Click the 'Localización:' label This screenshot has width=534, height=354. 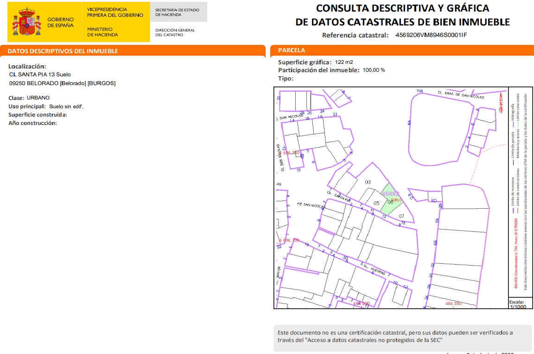(27, 66)
